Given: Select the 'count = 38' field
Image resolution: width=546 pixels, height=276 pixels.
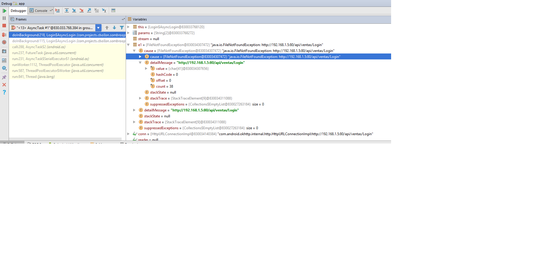Looking at the screenshot, I should pos(259,86).
